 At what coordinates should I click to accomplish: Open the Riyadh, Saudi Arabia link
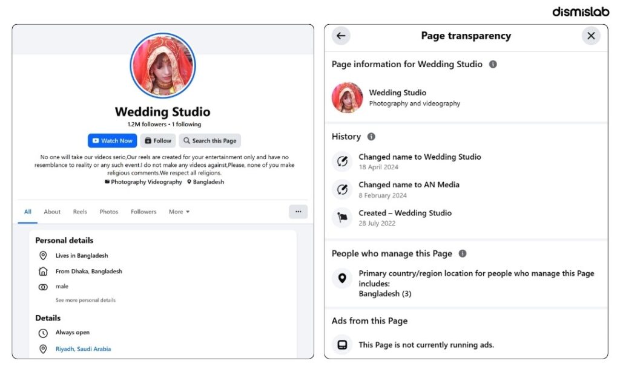[x=83, y=349]
